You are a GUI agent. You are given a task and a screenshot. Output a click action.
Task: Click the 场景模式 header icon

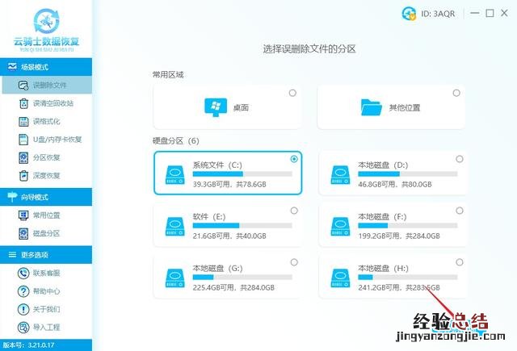point(12,66)
